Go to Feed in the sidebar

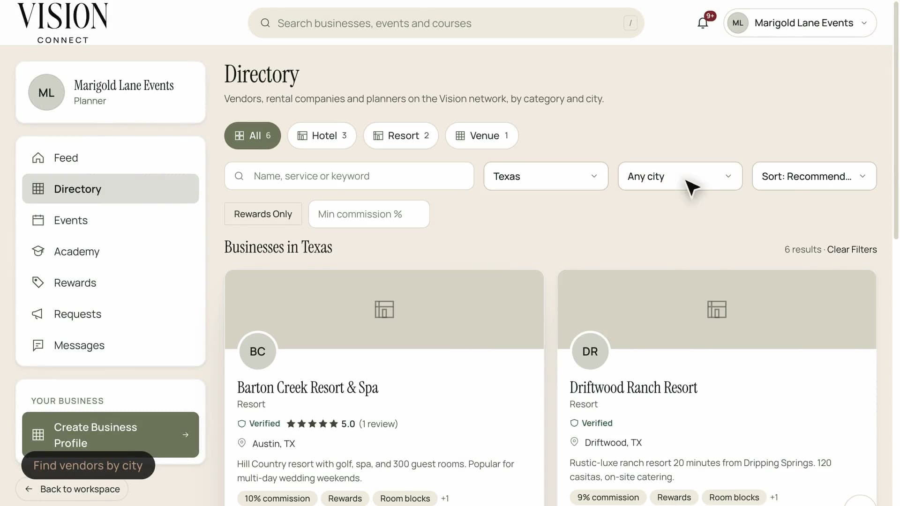[x=111, y=158]
